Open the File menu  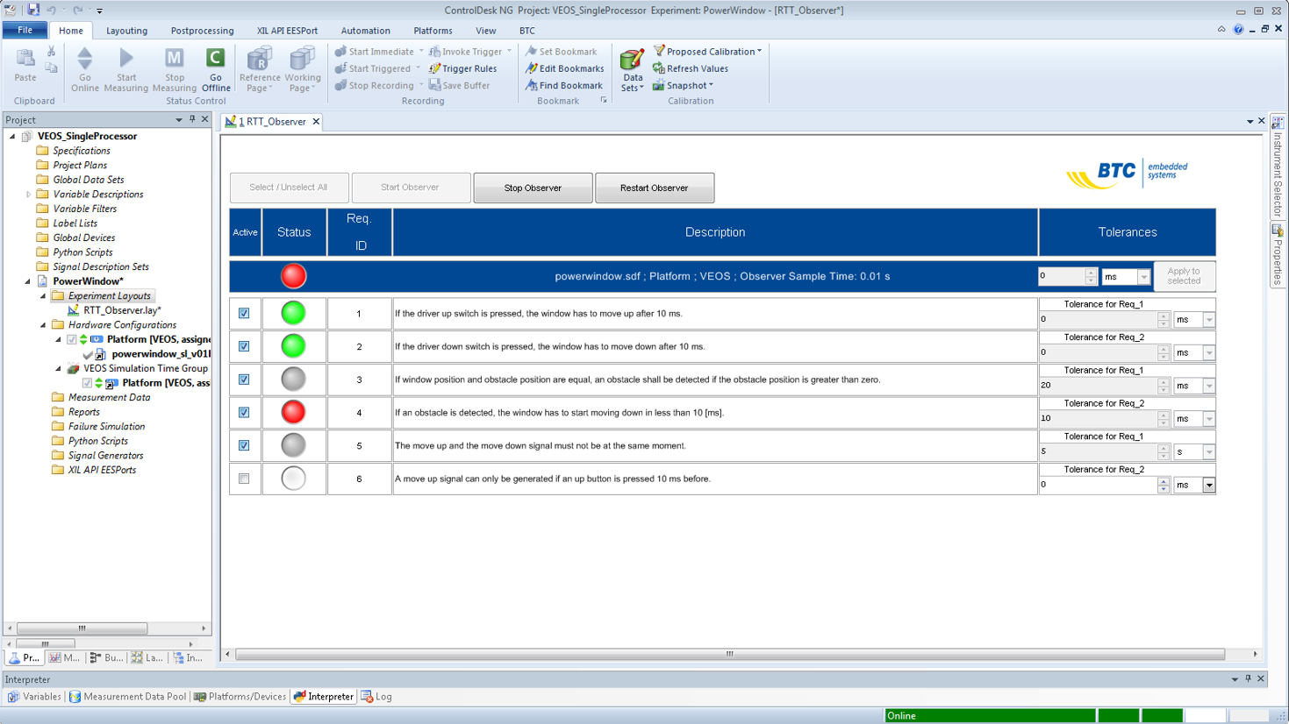pos(25,31)
